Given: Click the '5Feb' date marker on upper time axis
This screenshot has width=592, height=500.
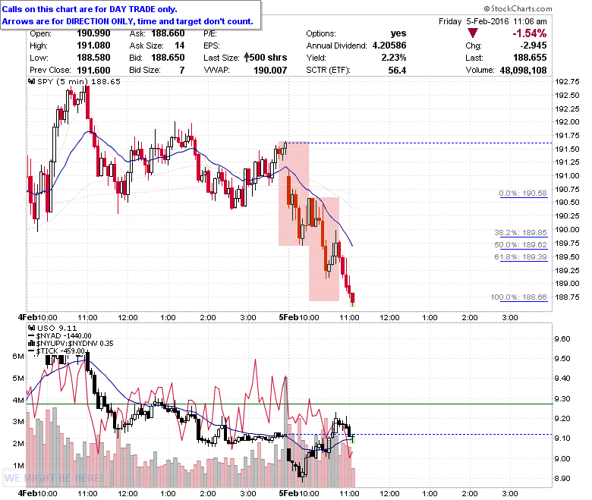Looking at the screenshot, I should [x=288, y=317].
